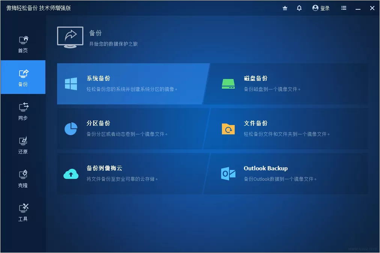380x253 pixels.
Task: Click the green disk backup icon
Action: coord(228,84)
